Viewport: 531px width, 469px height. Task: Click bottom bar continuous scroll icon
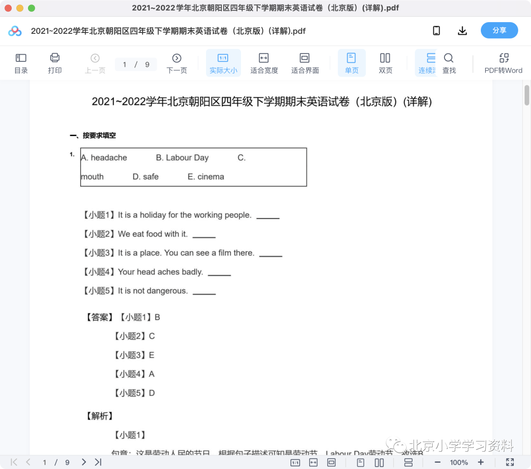[x=408, y=462]
